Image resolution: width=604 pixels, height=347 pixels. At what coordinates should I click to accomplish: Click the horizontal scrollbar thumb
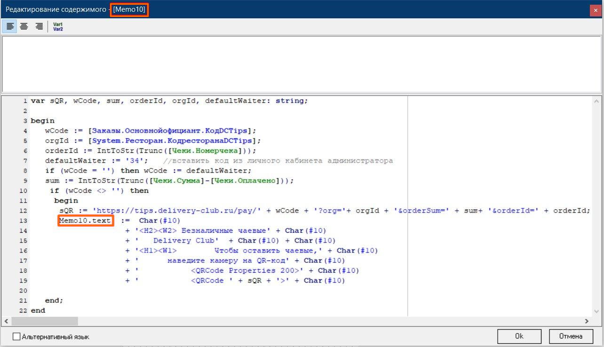[45, 321]
